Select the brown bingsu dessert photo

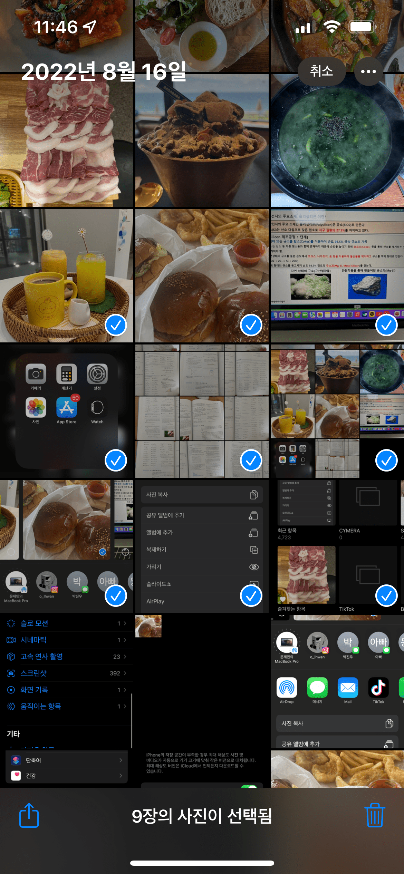pyautogui.click(x=202, y=140)
